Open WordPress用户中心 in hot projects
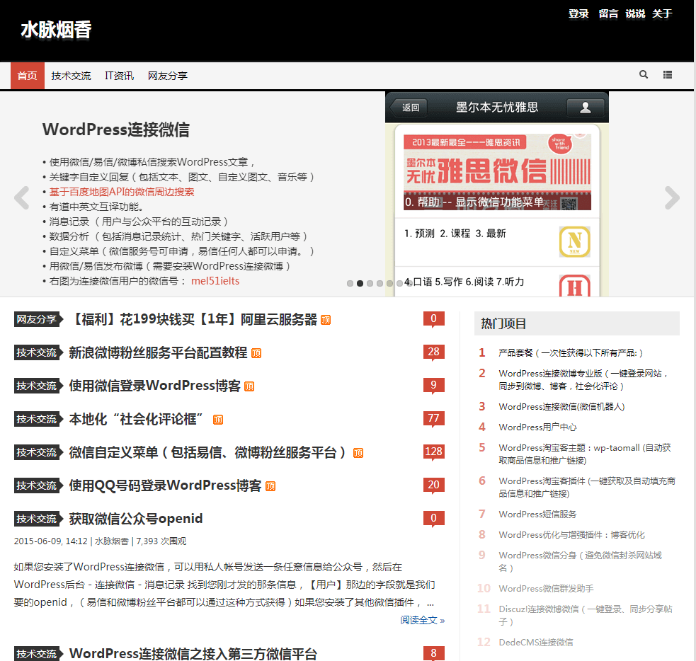696x661 pixels. pos(537,427)
